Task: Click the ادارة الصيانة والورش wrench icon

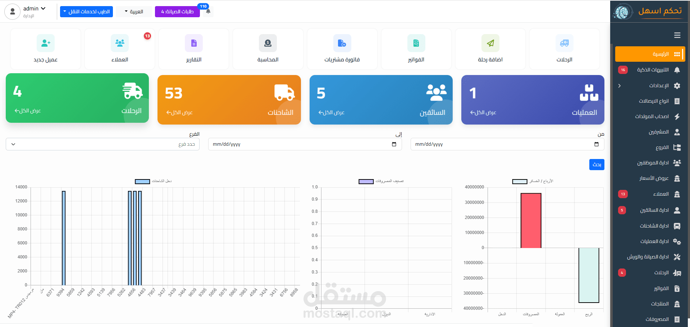Action: 677,257
